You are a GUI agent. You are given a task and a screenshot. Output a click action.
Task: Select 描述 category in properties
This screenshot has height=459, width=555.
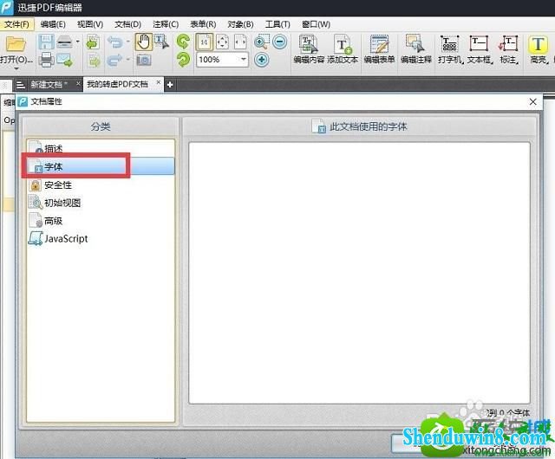pos(101,148)
